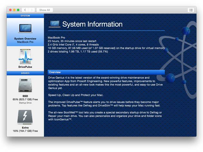Open the DrivePulse heartbeat icon
The width and height of the screenshot is (203, 152).
tap(25, 57)
